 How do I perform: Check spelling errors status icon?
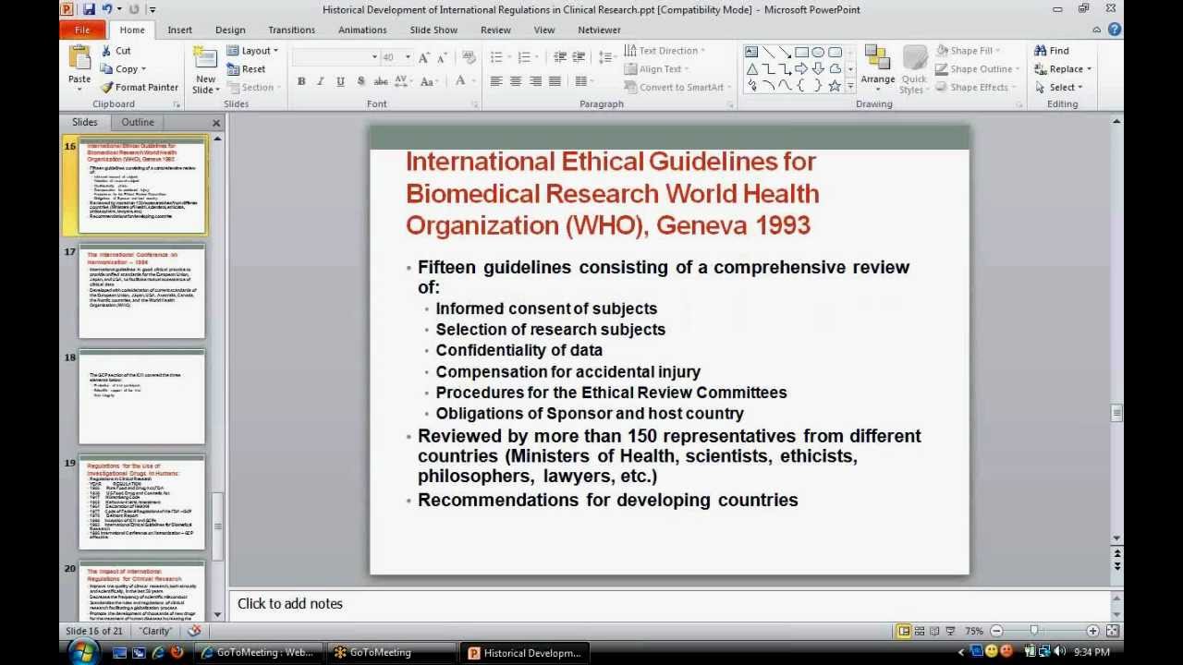click(x=194, y=631)
